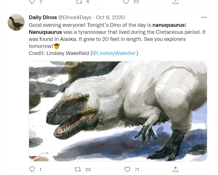This screenshot has width=218, height=175.
Task: Click the like count showing 23
Action: point(136,2)
